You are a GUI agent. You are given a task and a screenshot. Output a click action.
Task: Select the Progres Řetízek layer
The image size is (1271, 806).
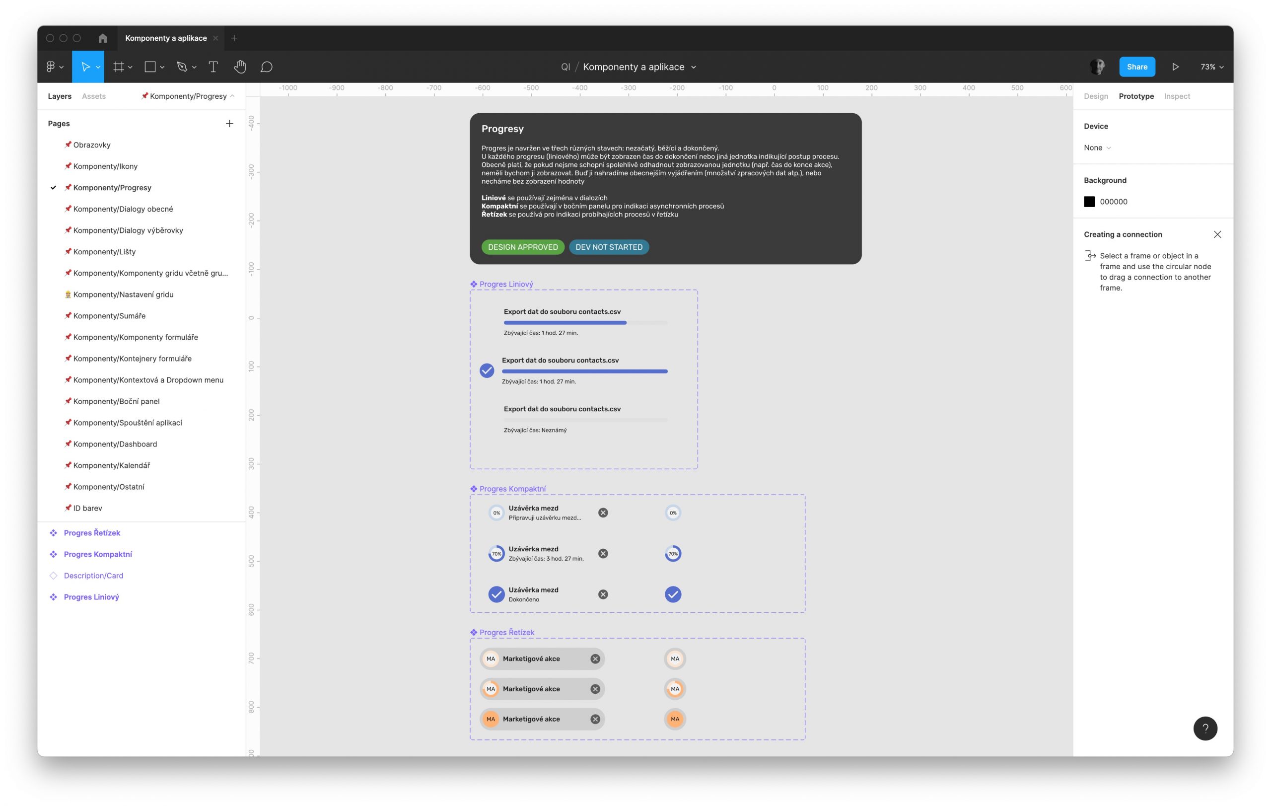(92, 533)
